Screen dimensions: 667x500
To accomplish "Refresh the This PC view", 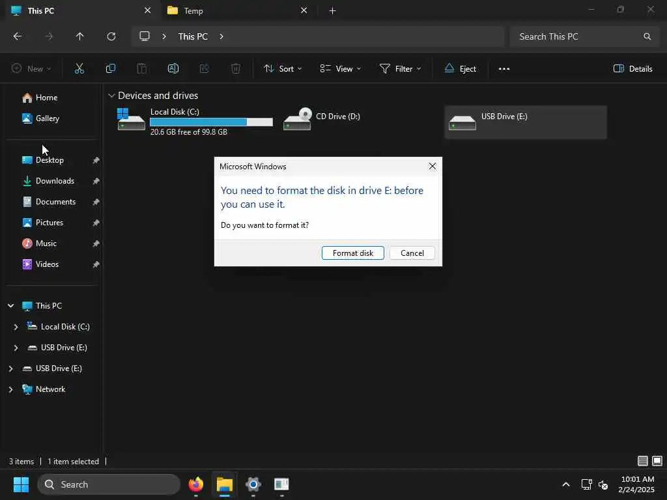I will click(x=111, y=36).
